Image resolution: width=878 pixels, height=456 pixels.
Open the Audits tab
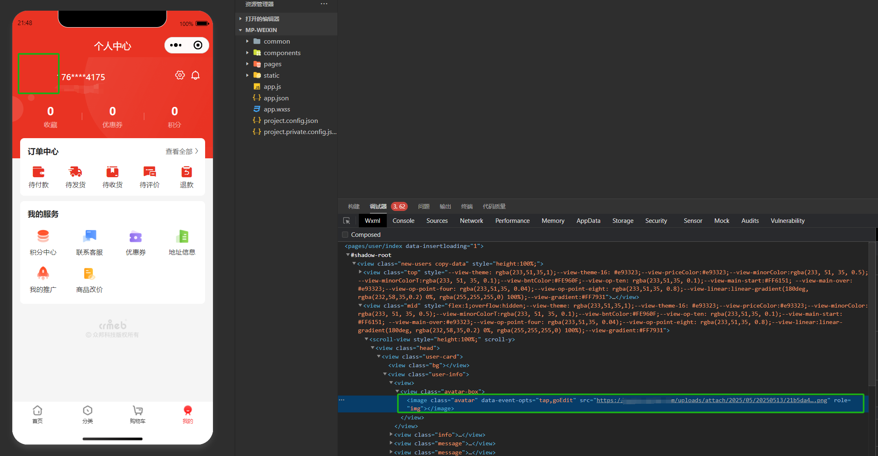click(x=750, y=221)
